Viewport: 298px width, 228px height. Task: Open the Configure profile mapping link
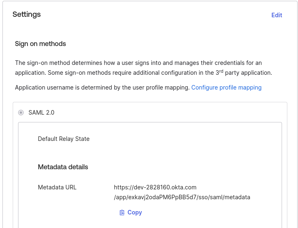(226, 88)
